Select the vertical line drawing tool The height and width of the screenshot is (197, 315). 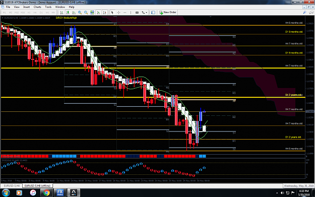[131, 13]
